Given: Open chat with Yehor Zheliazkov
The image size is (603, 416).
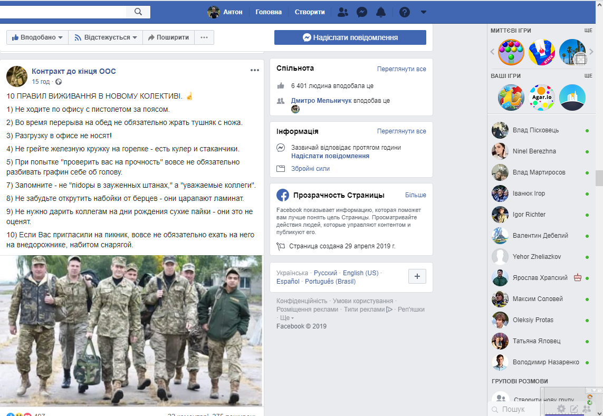Looking at the screenshot, I should [541, 257].
